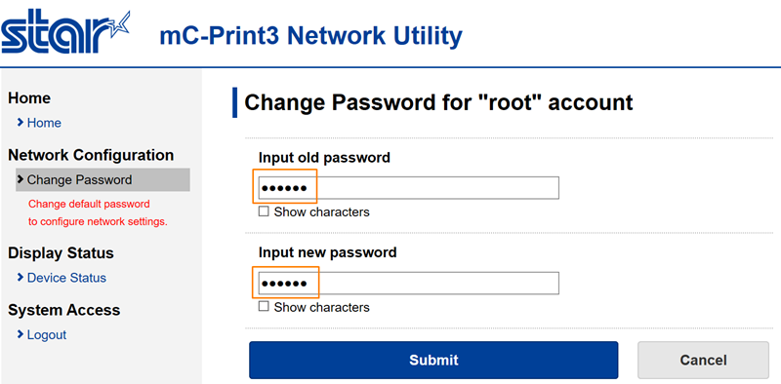Image resolution: width=781 pixels, height=384 pixels.
Task: Click the Cancel button
Action: point(703,361)
